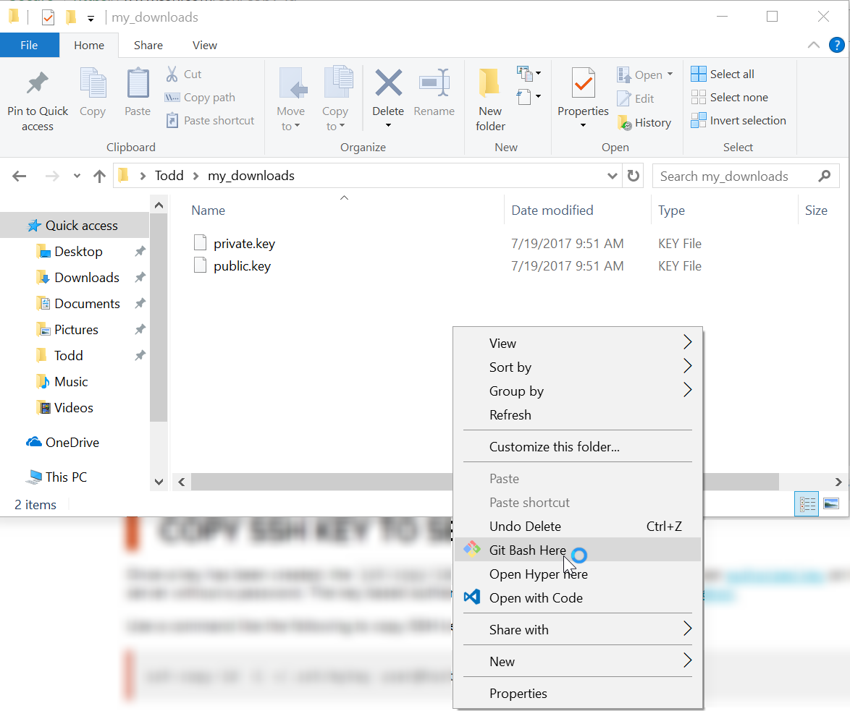
Task: Create a New folder from ribbon
Action: pos(490,99)
